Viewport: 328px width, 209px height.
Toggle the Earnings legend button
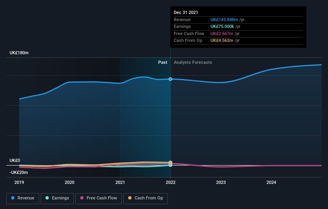click(x=57, y=198)
